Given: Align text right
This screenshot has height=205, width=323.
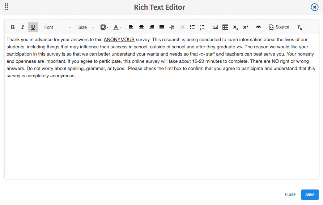Looking at the screenshot, I should click(152, 27).
